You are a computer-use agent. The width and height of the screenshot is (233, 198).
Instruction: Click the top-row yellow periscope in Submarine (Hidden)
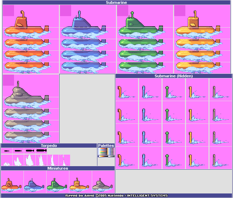(197, 92)
